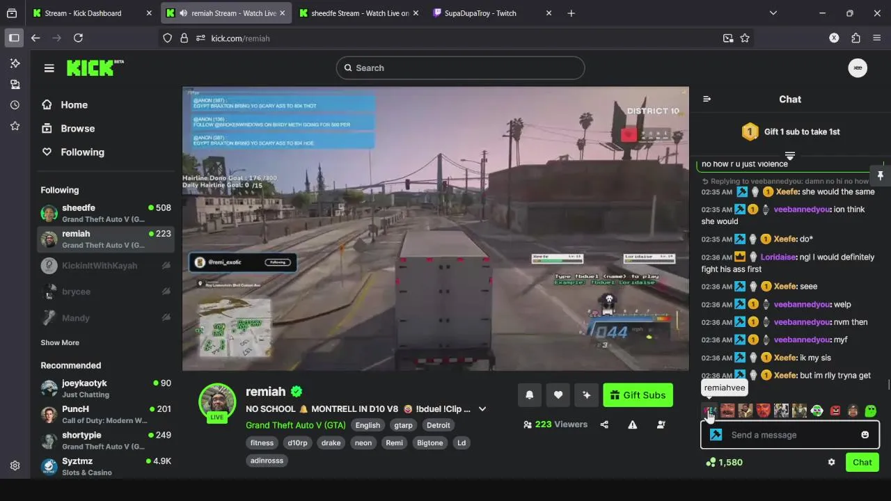Open joeykaotyk recommended channel
891x501 pixels.
pos(105,388)
